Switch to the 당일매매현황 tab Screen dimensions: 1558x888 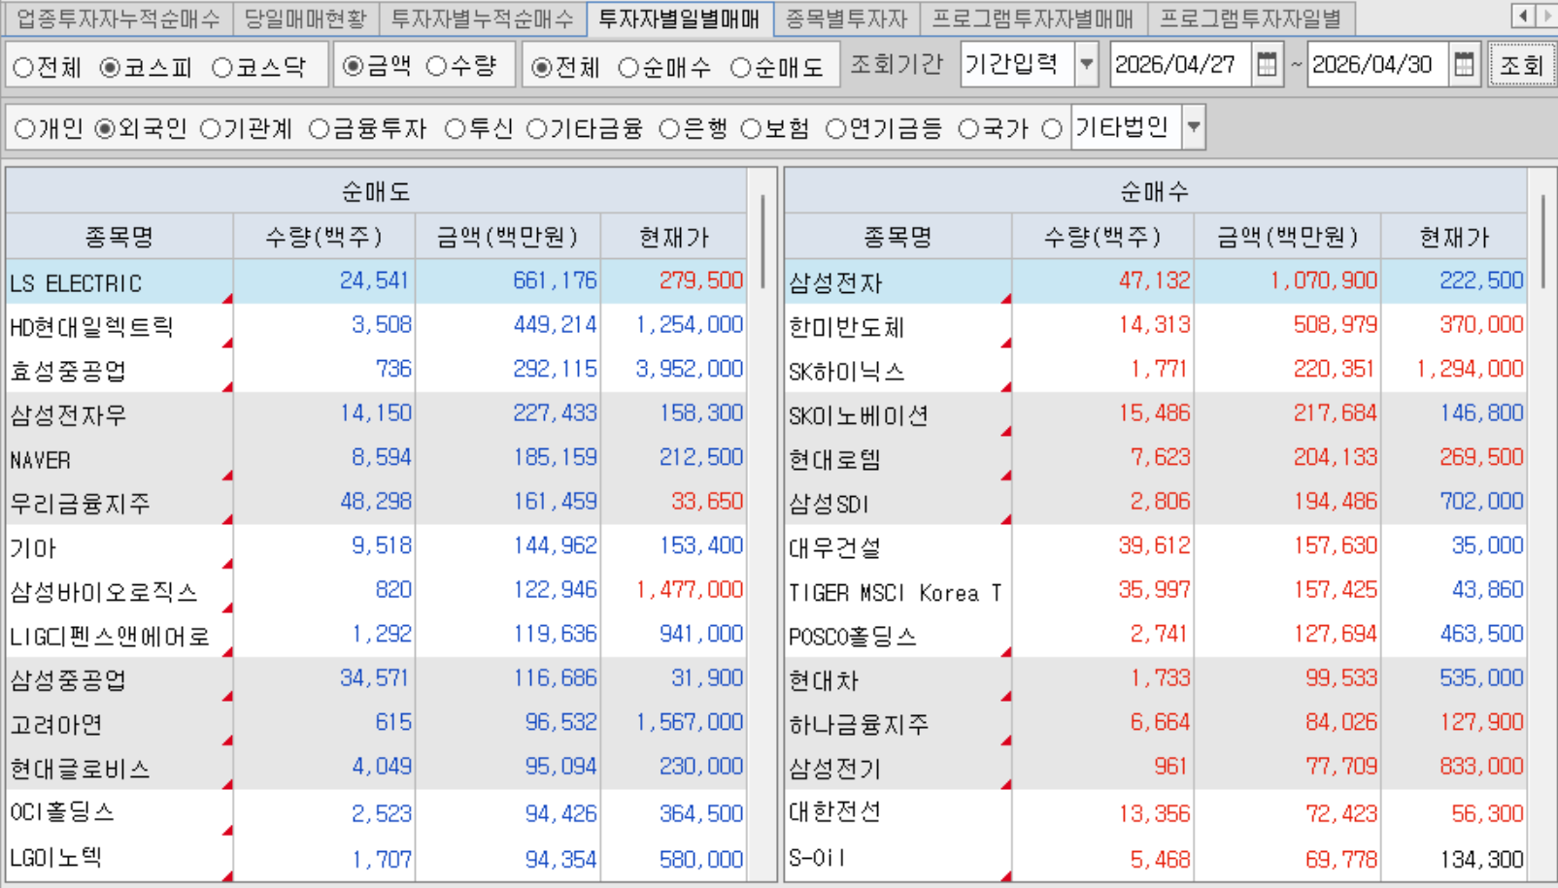tap(305, 17)
